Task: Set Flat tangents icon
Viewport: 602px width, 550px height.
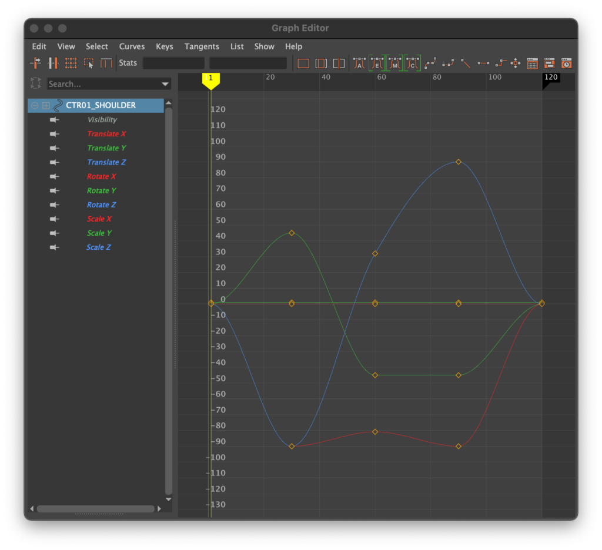Action: click(483, 63)
